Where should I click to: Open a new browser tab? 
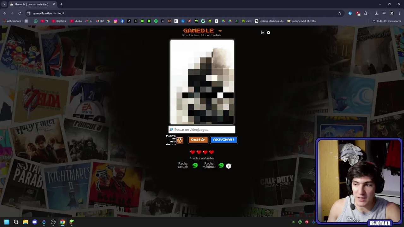point(61,4)
